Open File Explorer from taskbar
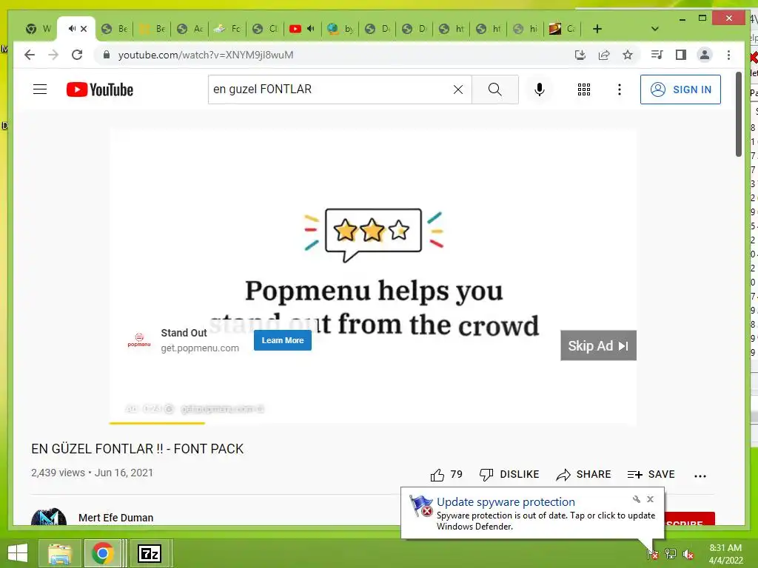Viewport: 758px width, 568px height. click(x=59, y=553)
